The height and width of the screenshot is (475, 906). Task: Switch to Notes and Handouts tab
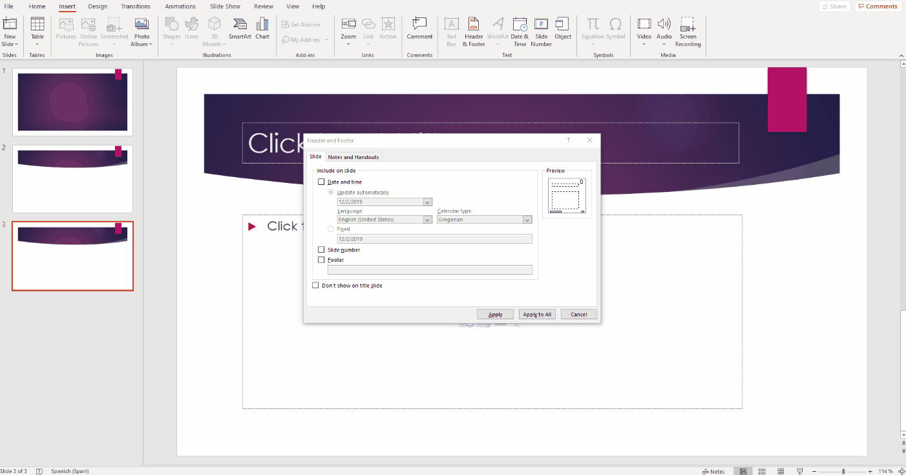(x=353, y=157)
